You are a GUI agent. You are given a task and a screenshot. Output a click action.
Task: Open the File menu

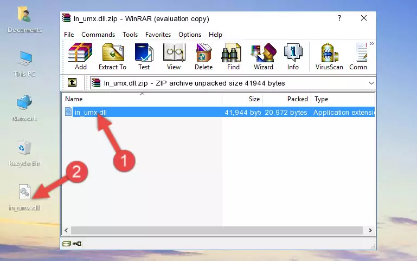coord(69,35)
